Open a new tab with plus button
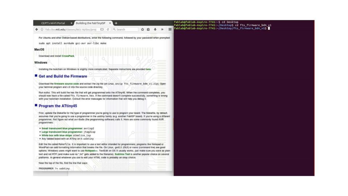This screenshot has height=196, width=348. click(116, 23)
